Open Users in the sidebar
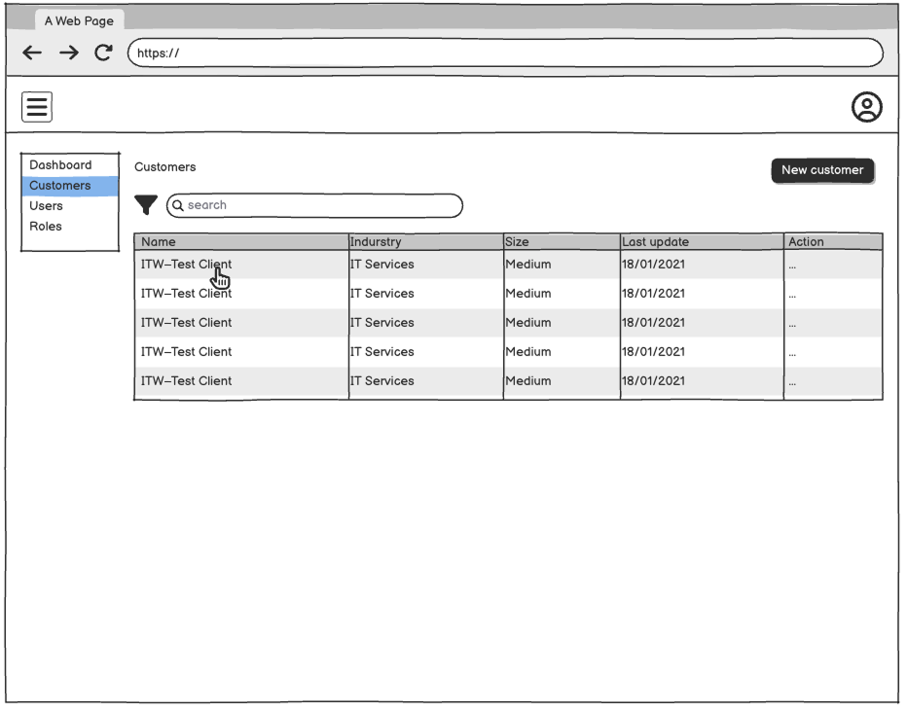This screenshot has width=907, height=710. pyautogui.click(x=46, y=206)
